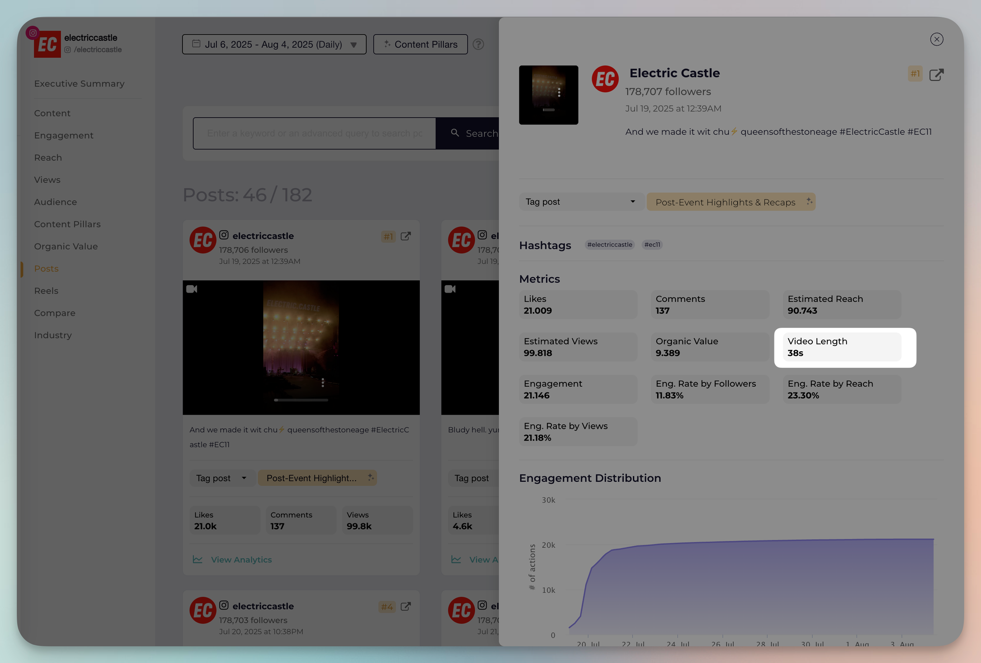981x663 pixels.
Task: Click the #1 badge on first post card
Action: [x=388, y=237]
